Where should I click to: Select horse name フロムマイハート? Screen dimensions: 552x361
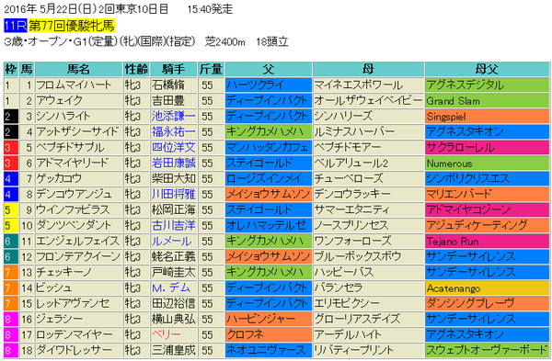point(74,85)
